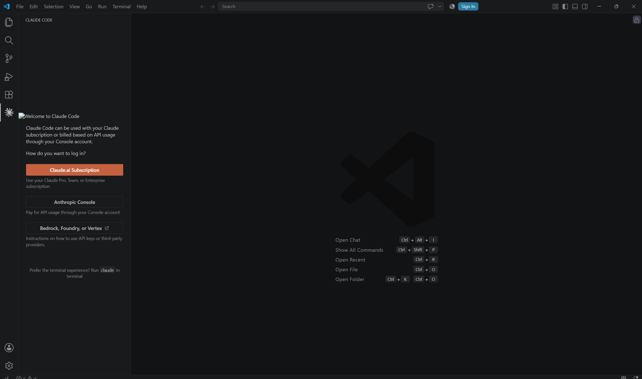The width and height of the screenshot is (642, 379).
Task: Close the VS Code window
Action: (x=633, y=6)
